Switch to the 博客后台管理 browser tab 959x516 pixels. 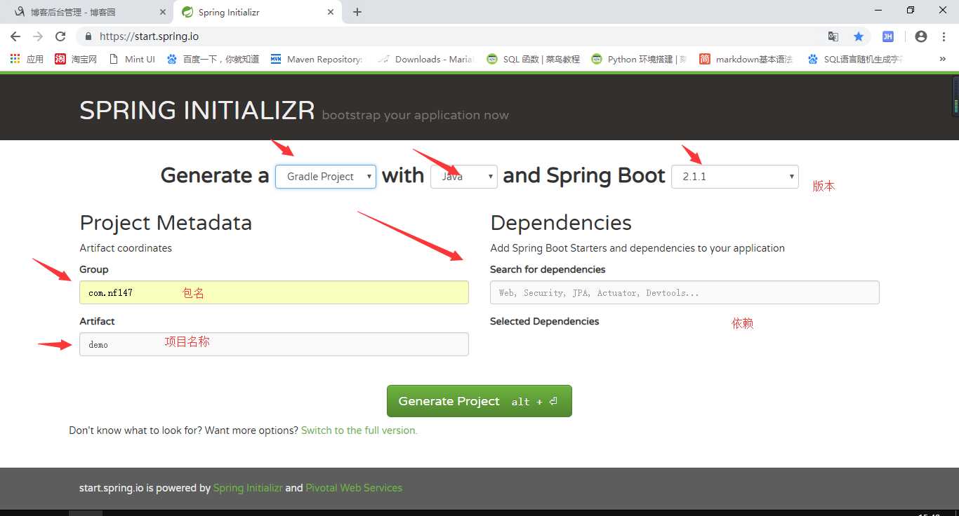88,12
